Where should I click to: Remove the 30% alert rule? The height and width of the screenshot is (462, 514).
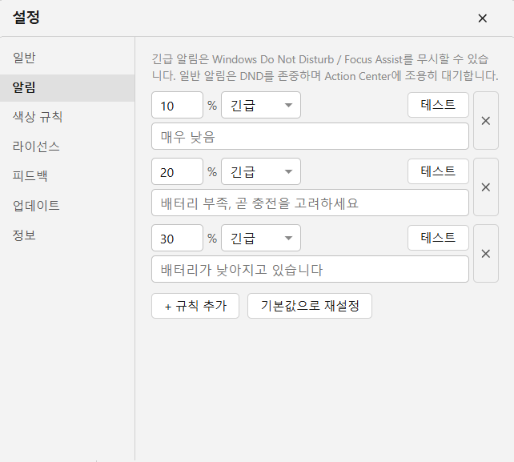[x=486, y=254]
